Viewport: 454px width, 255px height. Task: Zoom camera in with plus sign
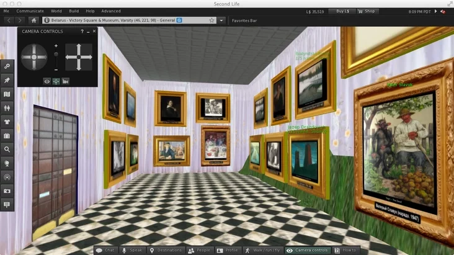pyautogui.click(x=56, y=46)
